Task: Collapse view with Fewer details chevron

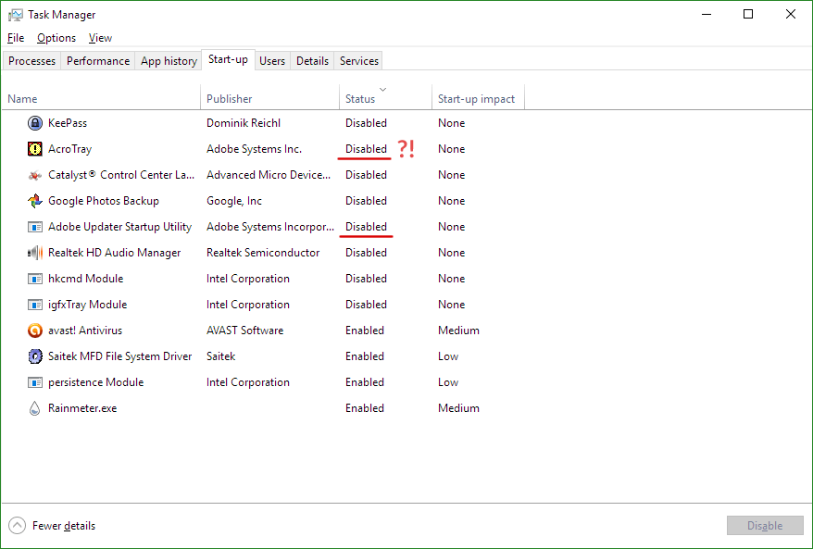Action: (x=18, y=526)
